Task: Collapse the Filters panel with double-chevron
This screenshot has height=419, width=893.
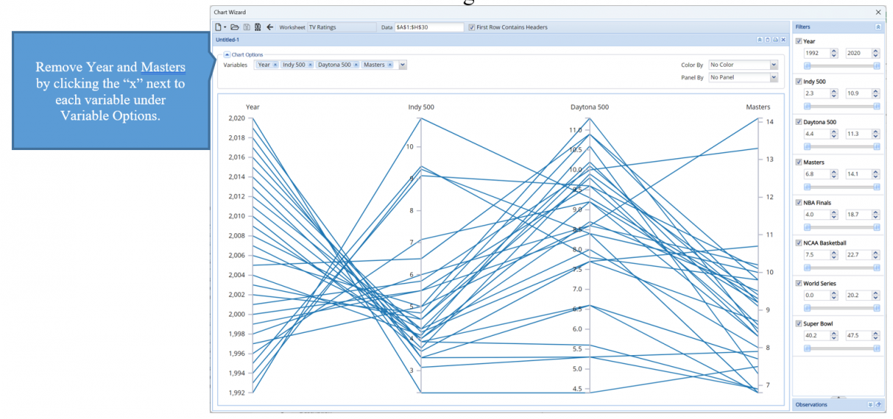Action: [x=878, y=27]
